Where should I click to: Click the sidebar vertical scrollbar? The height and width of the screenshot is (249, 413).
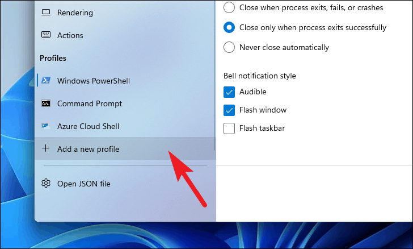coord(214,75)
